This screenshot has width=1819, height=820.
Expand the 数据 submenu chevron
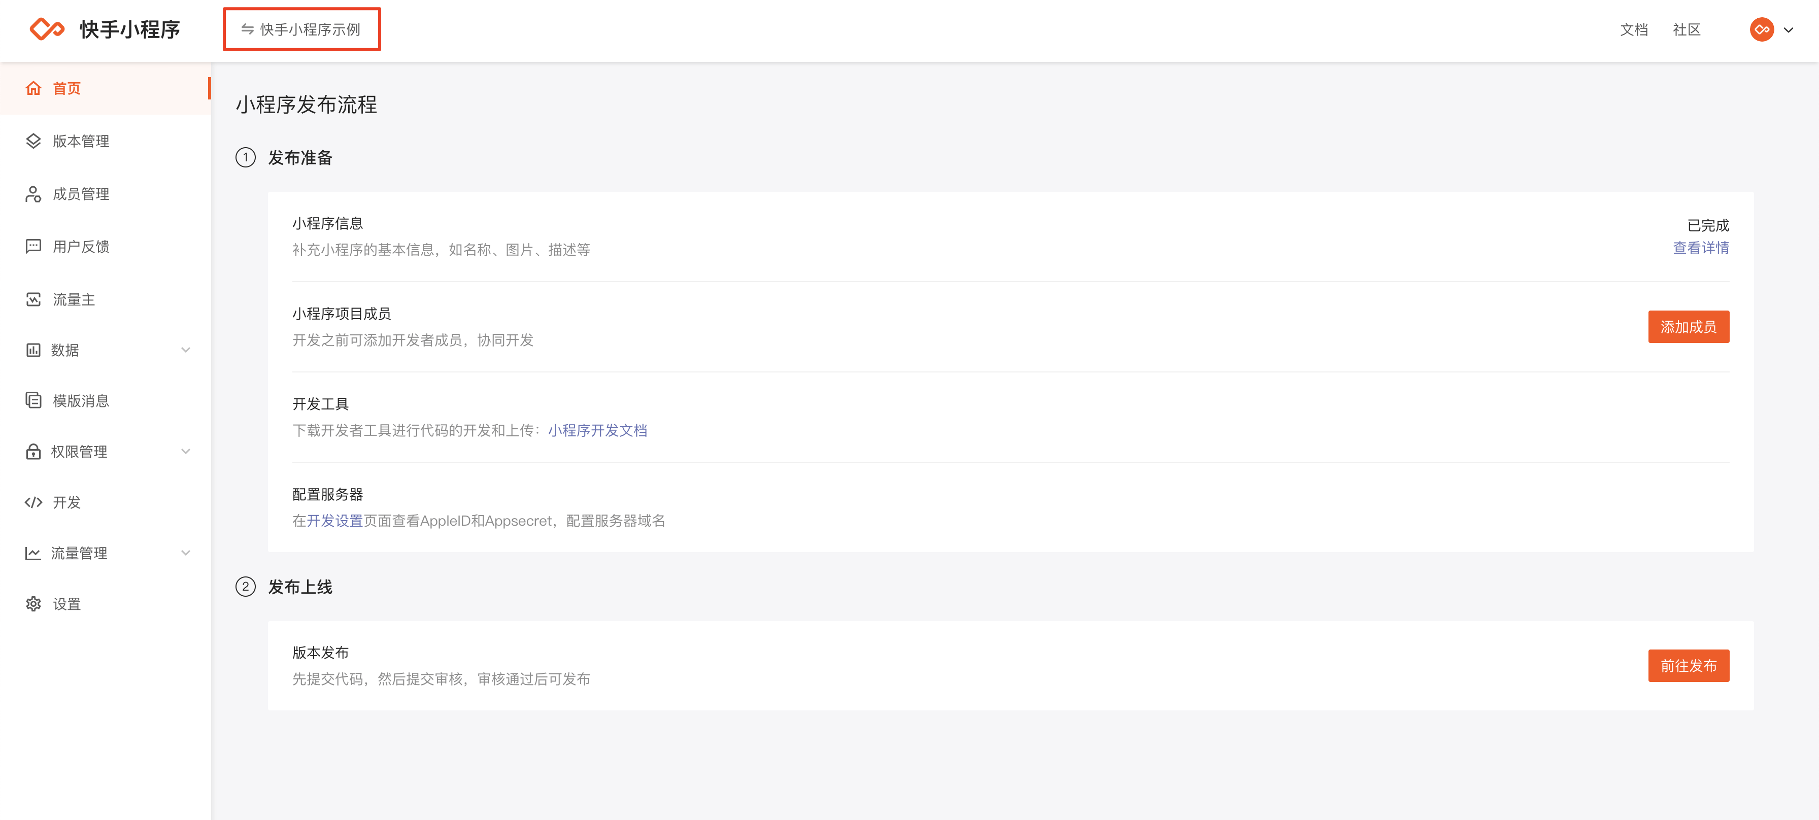(186, 350)
